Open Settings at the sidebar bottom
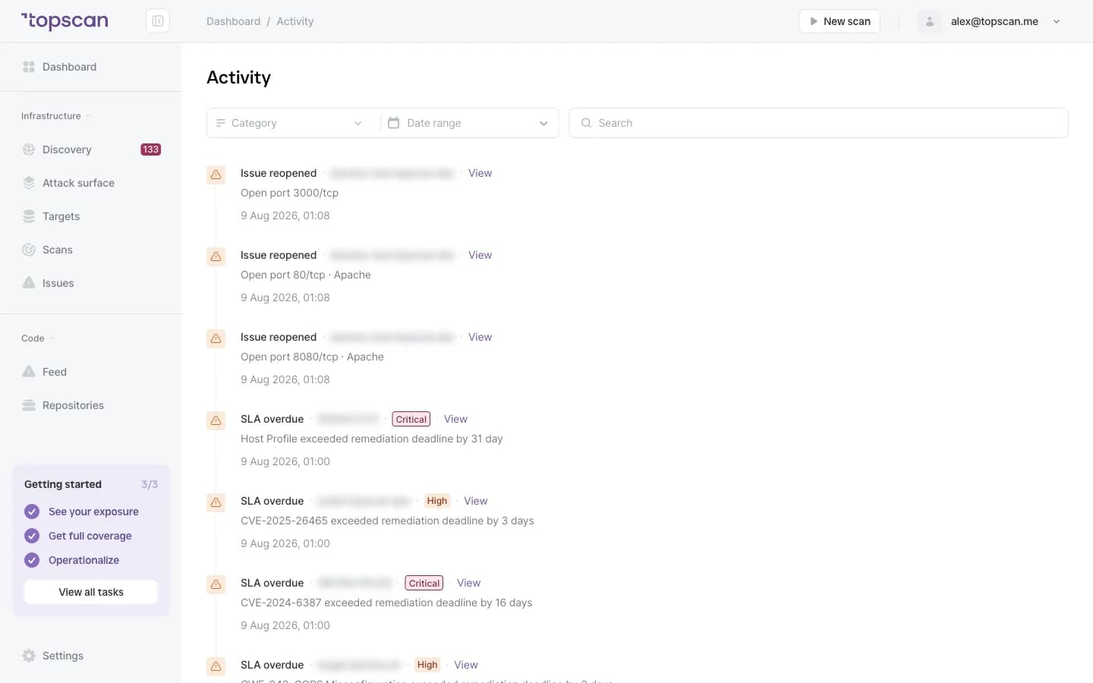 (x=91, y=656)
